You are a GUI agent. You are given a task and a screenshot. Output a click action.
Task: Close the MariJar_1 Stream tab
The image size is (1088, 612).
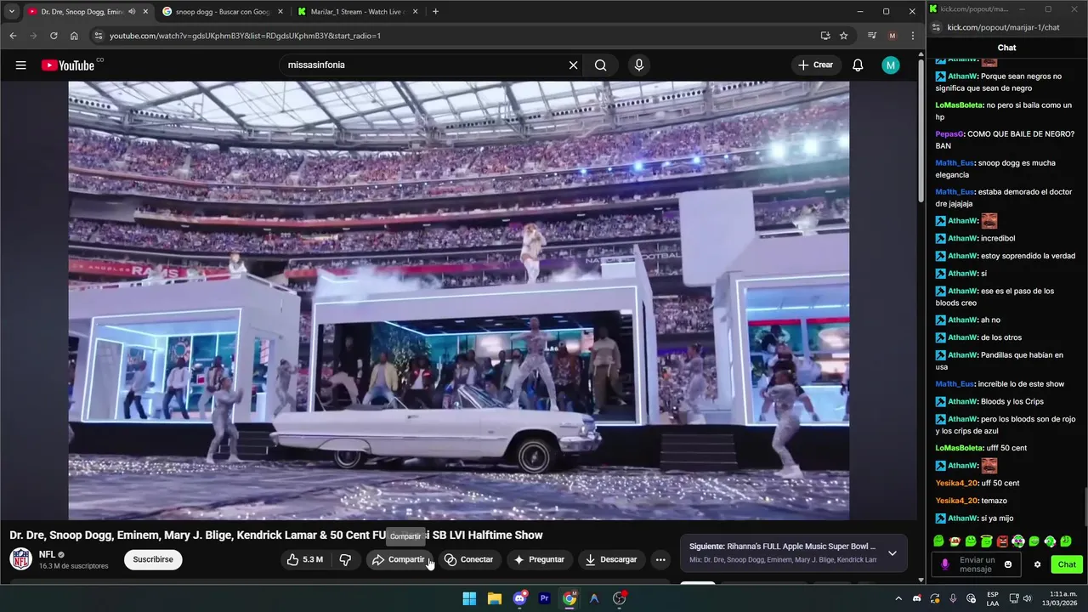point(416,12)
